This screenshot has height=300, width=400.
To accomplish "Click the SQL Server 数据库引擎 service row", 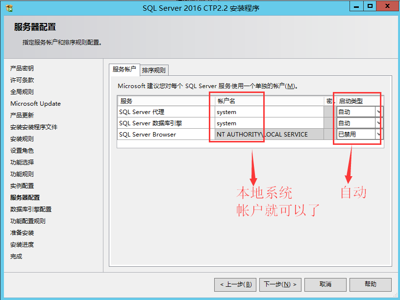I will coord(166,123).
